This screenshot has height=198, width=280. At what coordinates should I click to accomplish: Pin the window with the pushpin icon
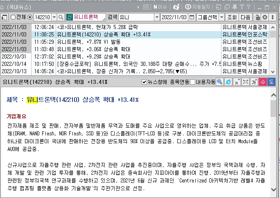click(x=235, y=7)
